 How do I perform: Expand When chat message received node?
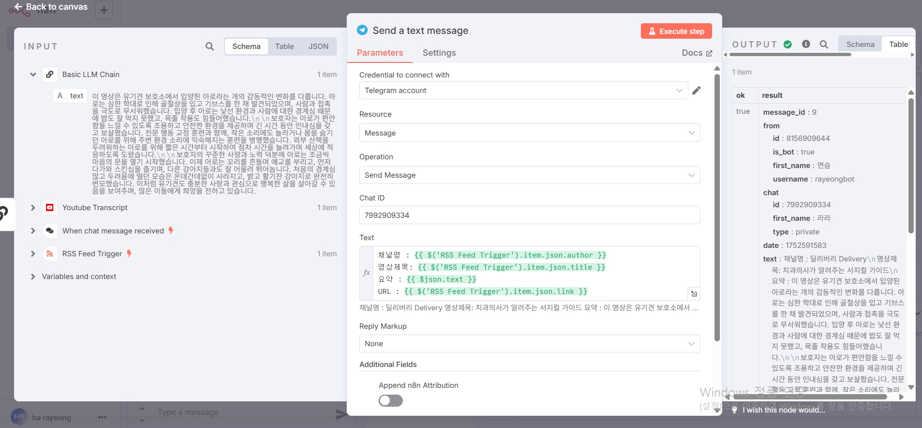click(x=33, y=231)
